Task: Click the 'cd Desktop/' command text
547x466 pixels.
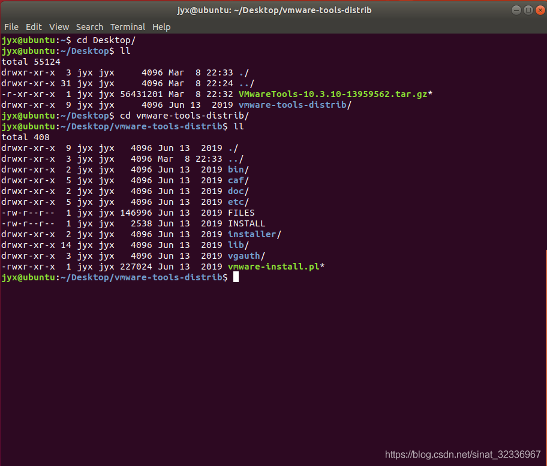Action: [x=106, y=40]
